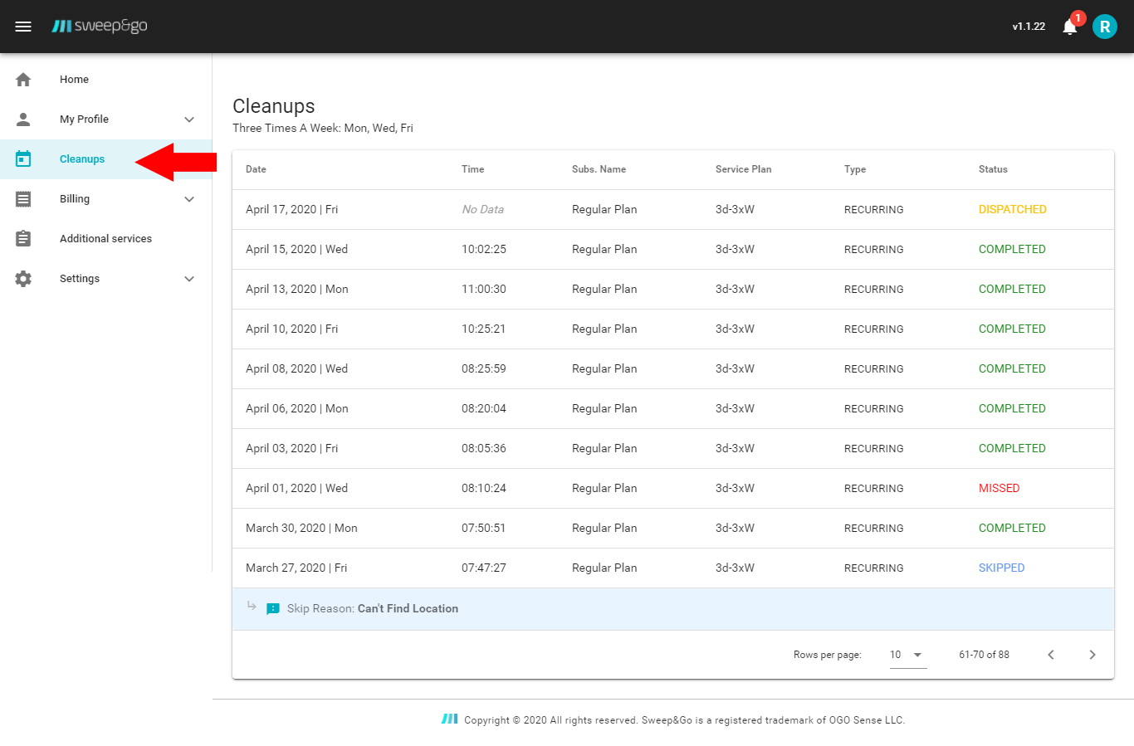1134x746 pixels.
Task: Open Additional services in the sidebar
Action: (x=105, y=239)
